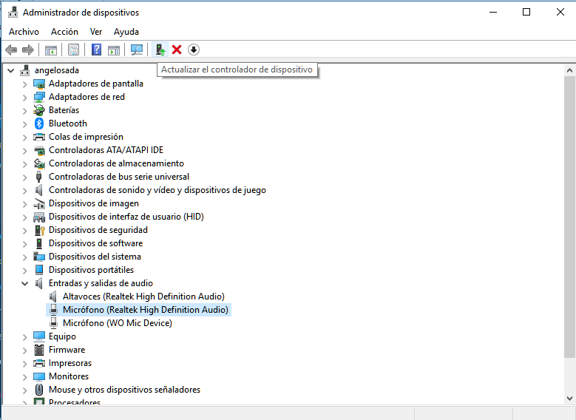Click the properties toolbar icon

click(x=73, y=50)
